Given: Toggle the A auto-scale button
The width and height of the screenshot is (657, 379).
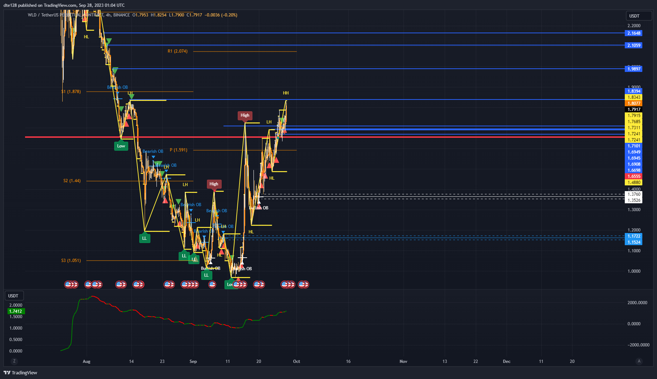Looking at the screenshot, I should (x=639, y=361).
